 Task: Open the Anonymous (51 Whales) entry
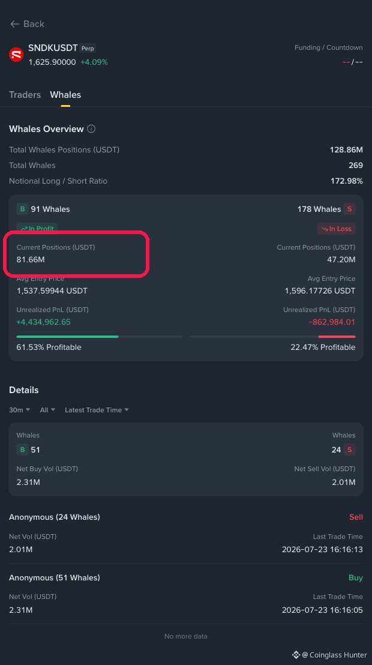tap(186, 594)
